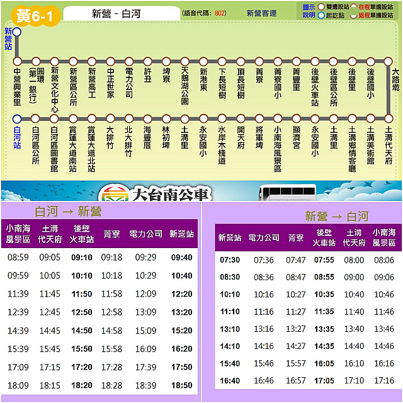Click the 10:27 time cell
Image resolution: width=403 pixels, height=403 pixels.
click(296, 294)
